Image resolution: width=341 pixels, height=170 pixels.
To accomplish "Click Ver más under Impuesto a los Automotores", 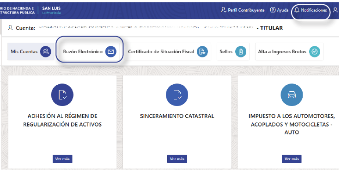I will coord(292,159).
